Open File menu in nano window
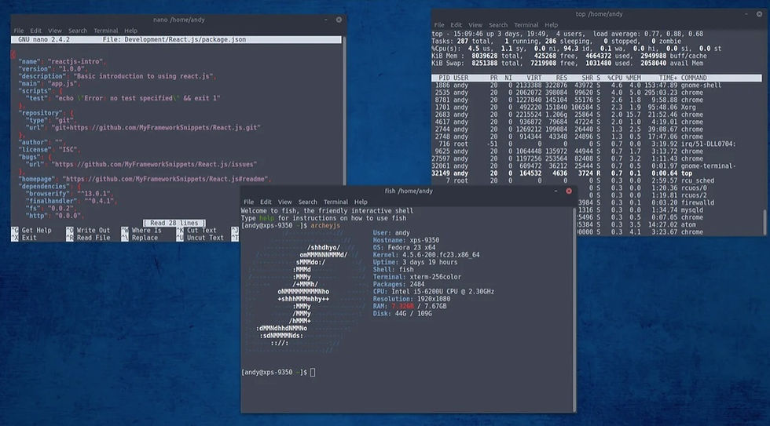 [19, 31]
